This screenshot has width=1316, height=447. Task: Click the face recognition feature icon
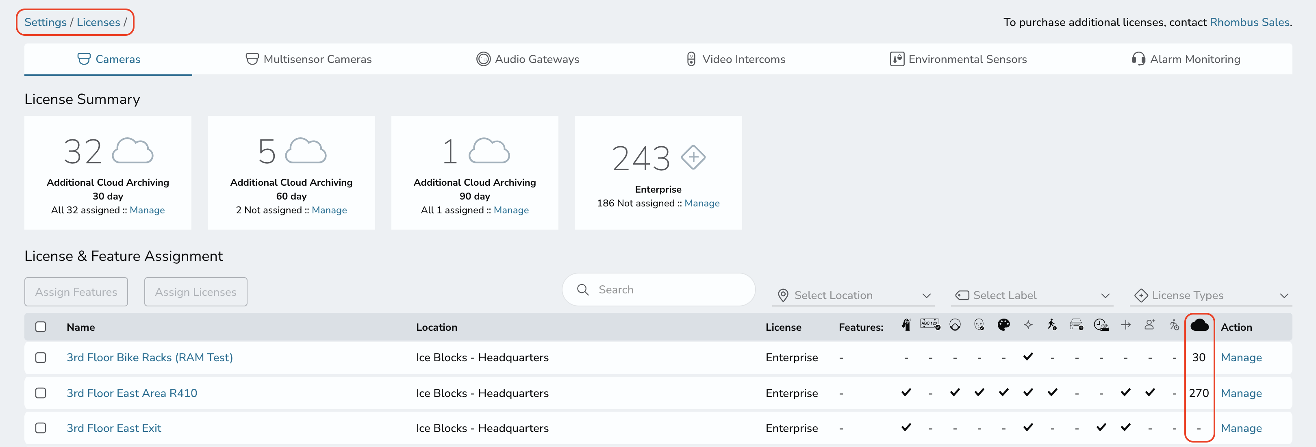coord(979,325)
